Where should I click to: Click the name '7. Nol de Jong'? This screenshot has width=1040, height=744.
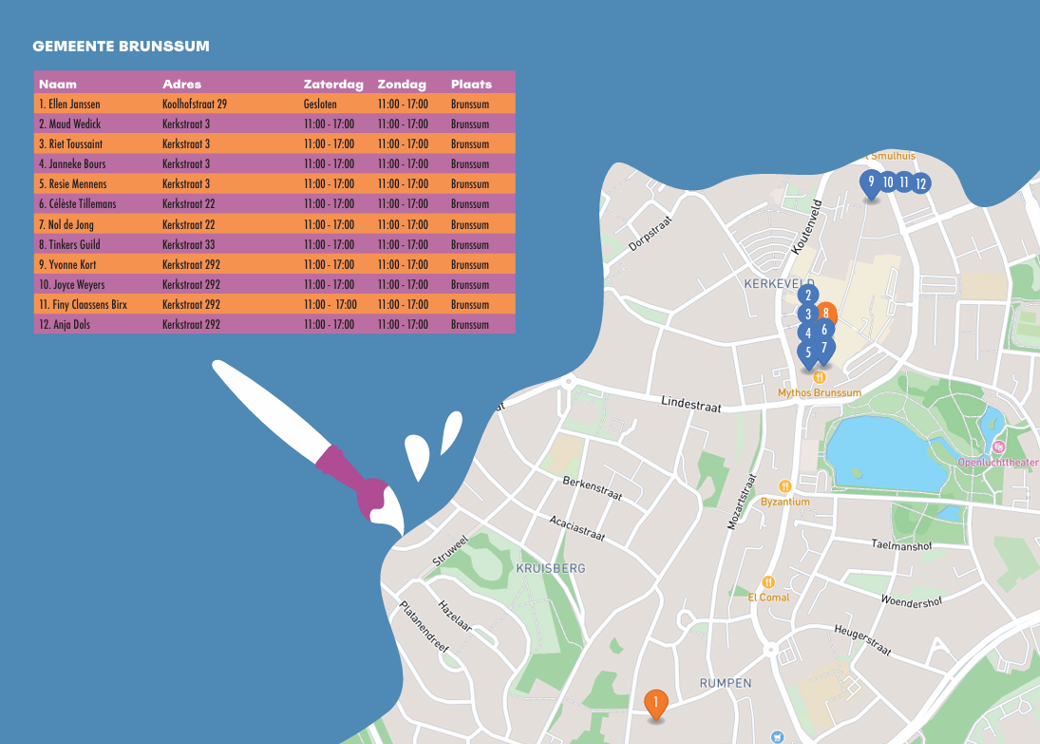coord(66,224)
